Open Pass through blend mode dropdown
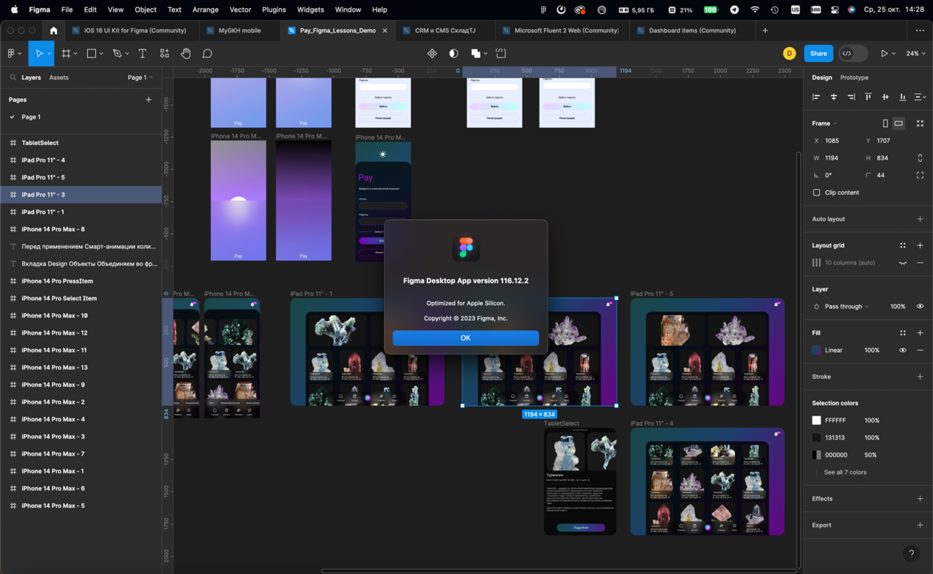 click(847, 307)
